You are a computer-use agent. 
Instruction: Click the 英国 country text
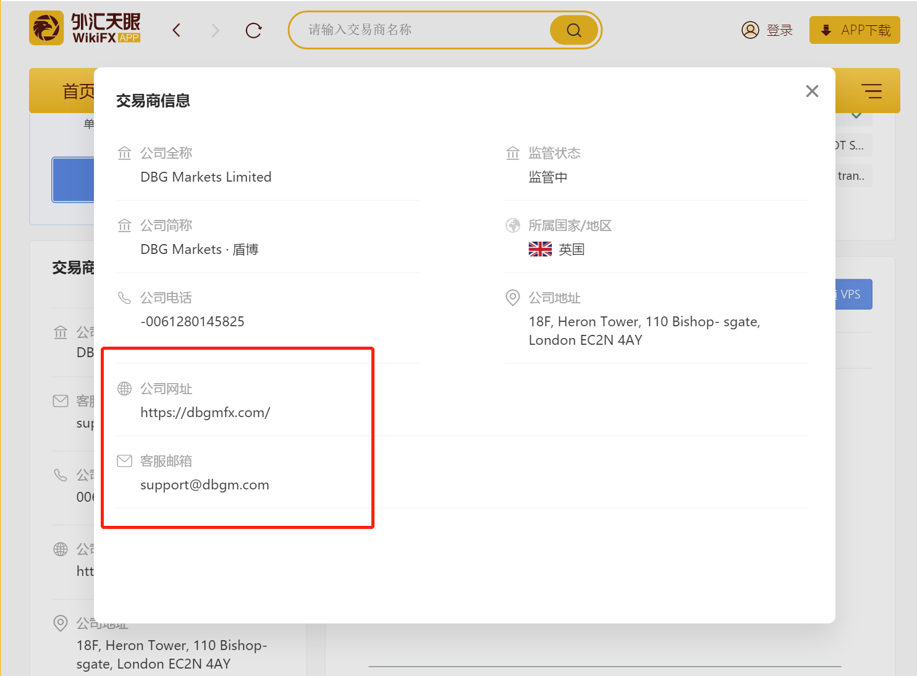pyautogui.click(x=572, y=249)
